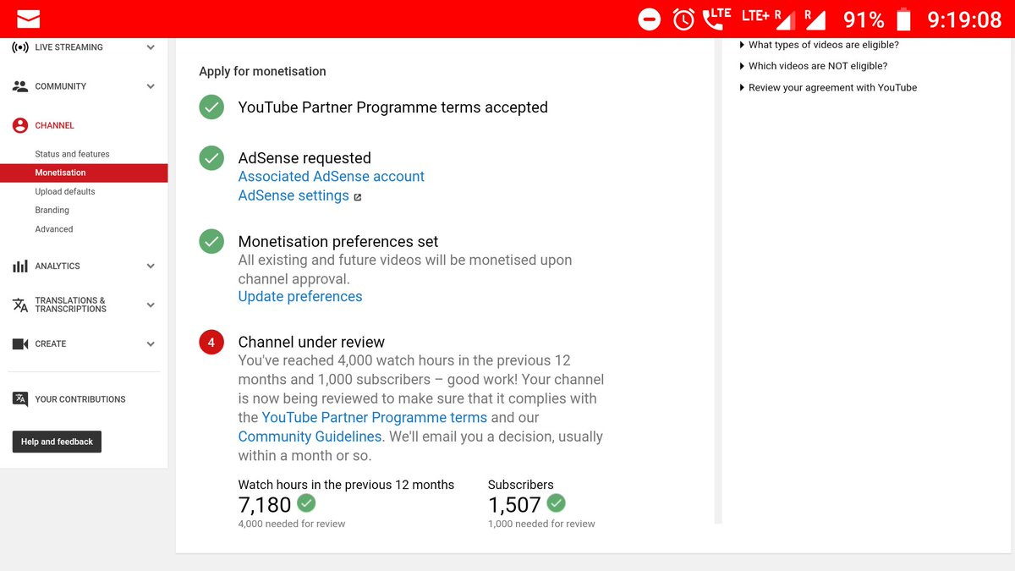Click the Live Streaming broadcast icon

pyautogui.click(x=20, y=47)
